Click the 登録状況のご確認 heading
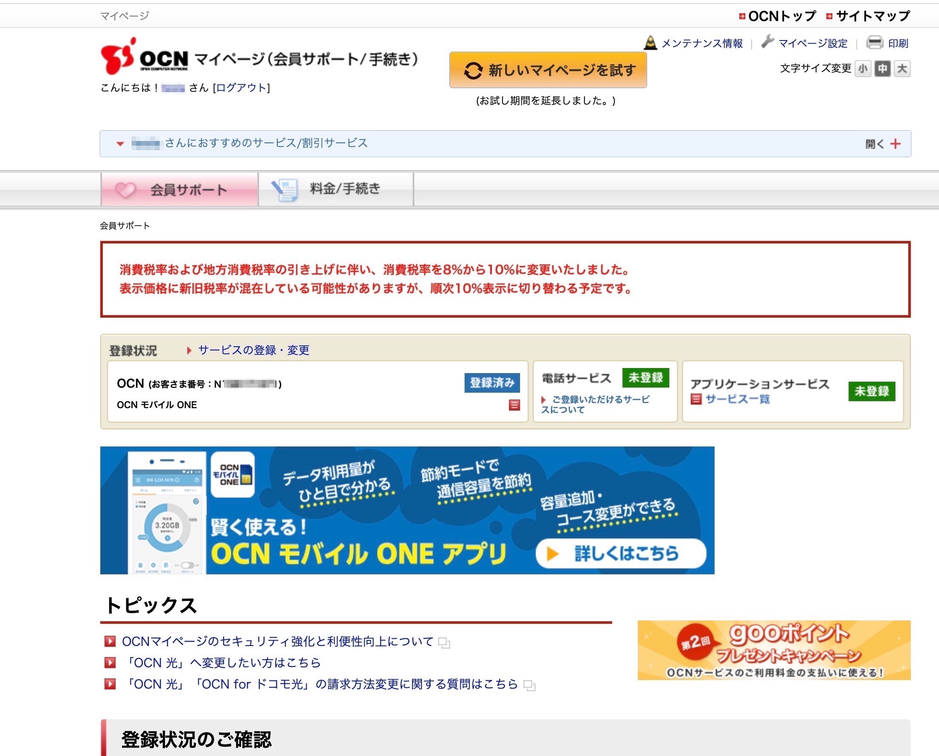The height and width of the screenshot is (756, 939). [x=196, y=740]
